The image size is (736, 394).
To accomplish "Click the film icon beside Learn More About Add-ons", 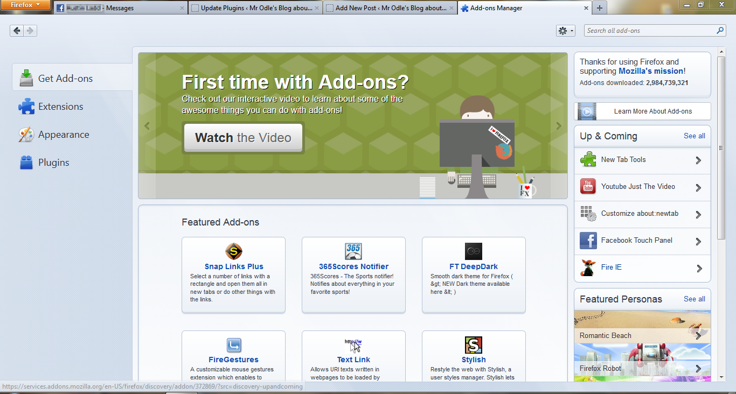I will coord(587,111).
